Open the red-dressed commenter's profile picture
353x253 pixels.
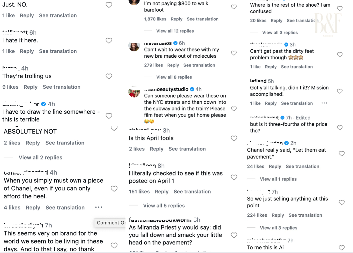134,92
